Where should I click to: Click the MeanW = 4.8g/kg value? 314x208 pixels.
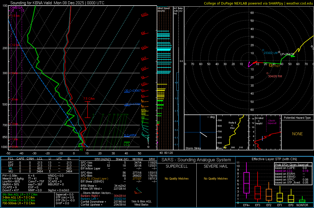13,179
